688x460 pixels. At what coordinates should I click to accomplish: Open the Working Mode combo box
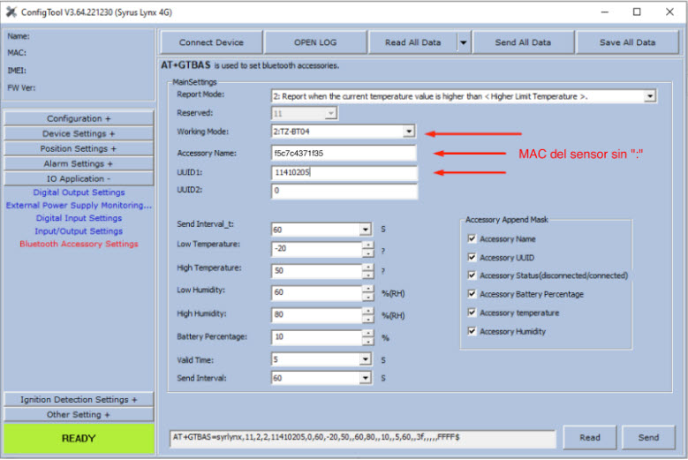pyautogui.click(x=408, y=132)
